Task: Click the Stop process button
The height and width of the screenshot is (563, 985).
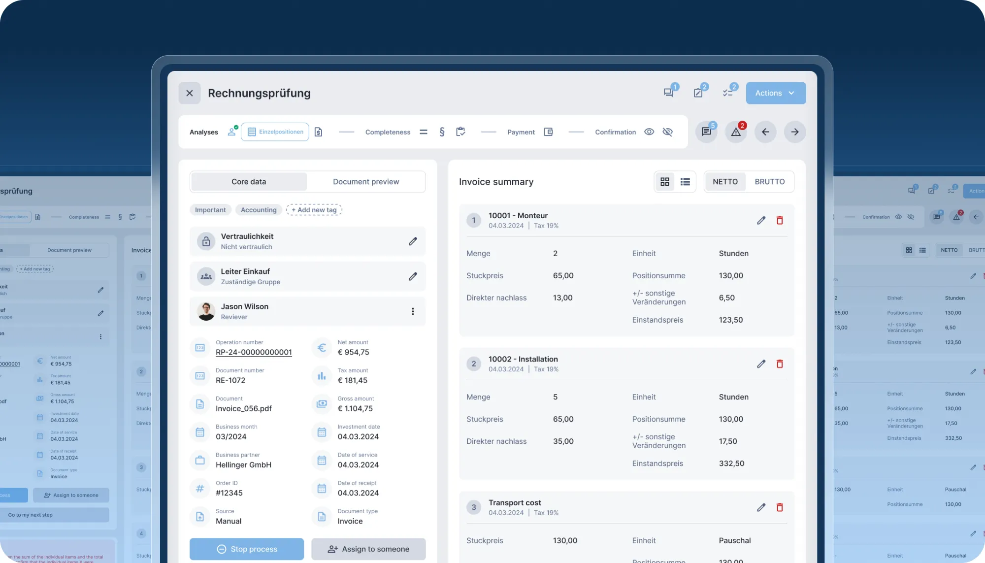Action: (x=247, y=549)
